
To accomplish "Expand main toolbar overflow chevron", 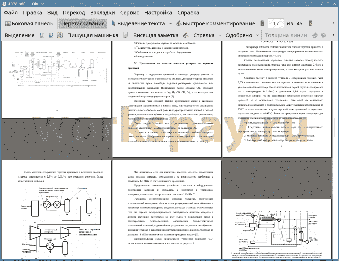I will tap(333, 23).
